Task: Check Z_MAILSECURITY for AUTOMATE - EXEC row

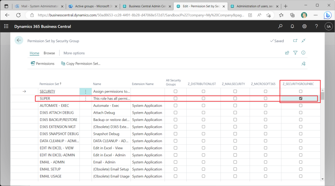Action: coord(235,106)
